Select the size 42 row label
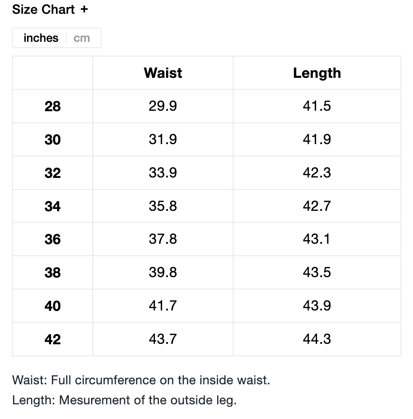This screenshot has width=413, height=419. (x=52, y=339)
